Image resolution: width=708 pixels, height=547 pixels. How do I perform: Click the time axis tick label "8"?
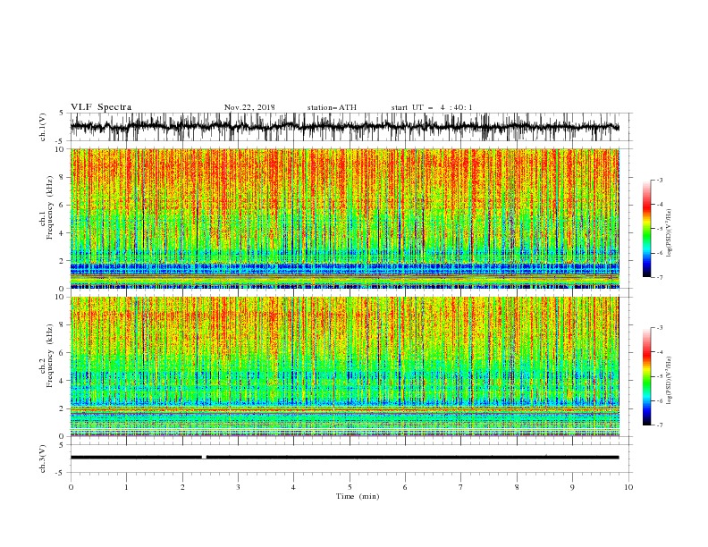(517, 487)
